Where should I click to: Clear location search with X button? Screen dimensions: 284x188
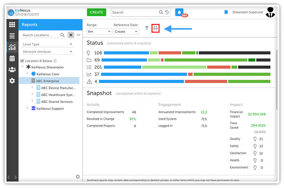(71, 35)
